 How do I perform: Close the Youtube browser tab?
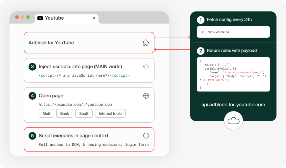tap(94, 18)
